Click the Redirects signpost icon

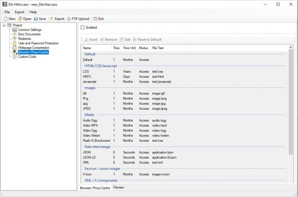point(15,39)
